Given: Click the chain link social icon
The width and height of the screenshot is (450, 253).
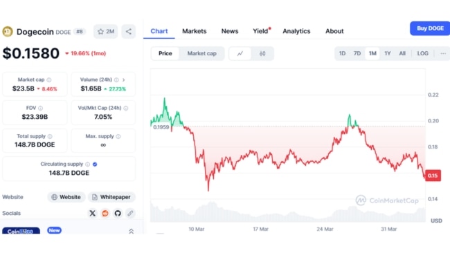Looking at the screenshot, I should pos(130,213).
